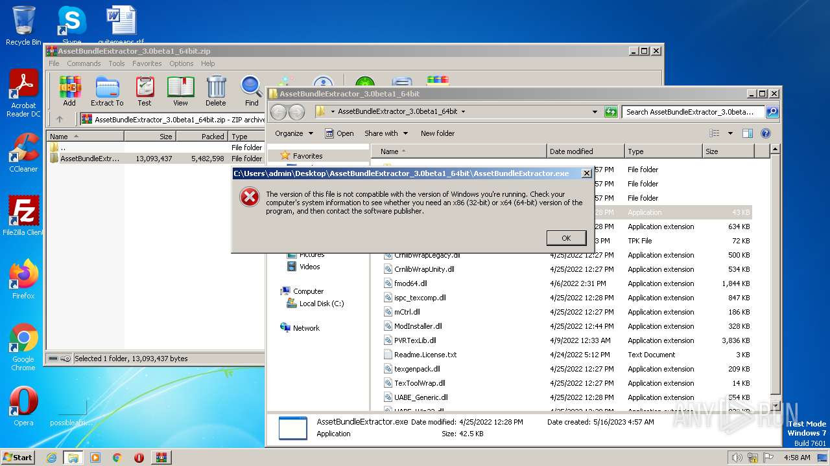This screenshot has width=830, height=466.
Task: Sort Explorer files by Date modified column
Action: coord(586,151)
